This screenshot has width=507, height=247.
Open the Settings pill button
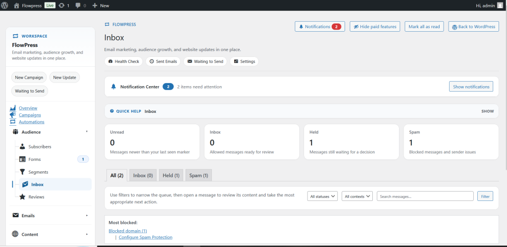point(244,61)
